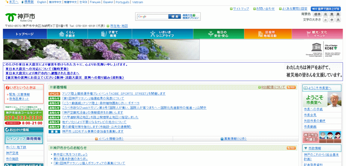Switch language to Português
The height and width of the screenshot is (166, 346).
coord(122,2)
